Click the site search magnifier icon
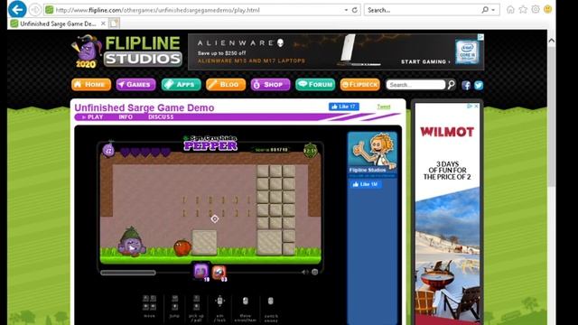The image size is (578, 325). point(452,85)
